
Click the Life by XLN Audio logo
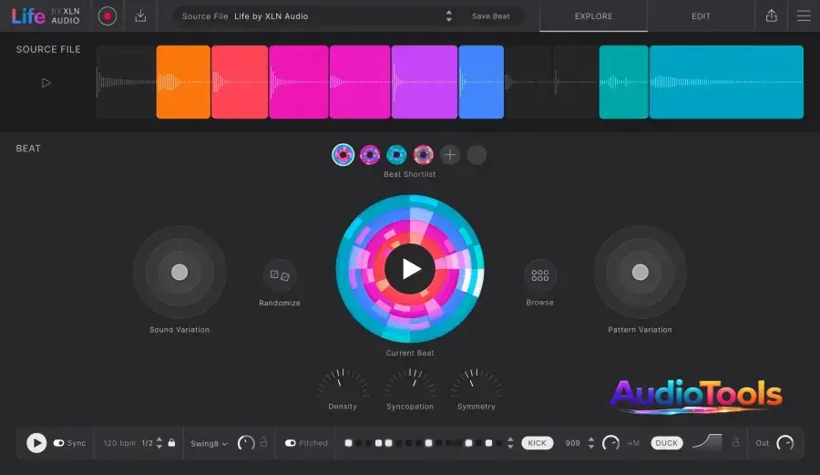click(x=46, y=16)
